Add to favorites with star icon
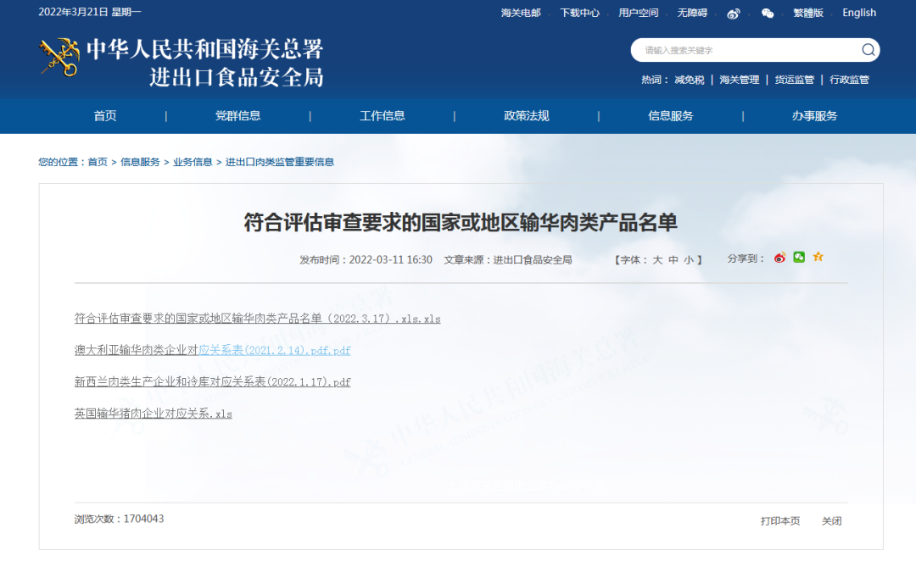 click(x=818, y=257)
